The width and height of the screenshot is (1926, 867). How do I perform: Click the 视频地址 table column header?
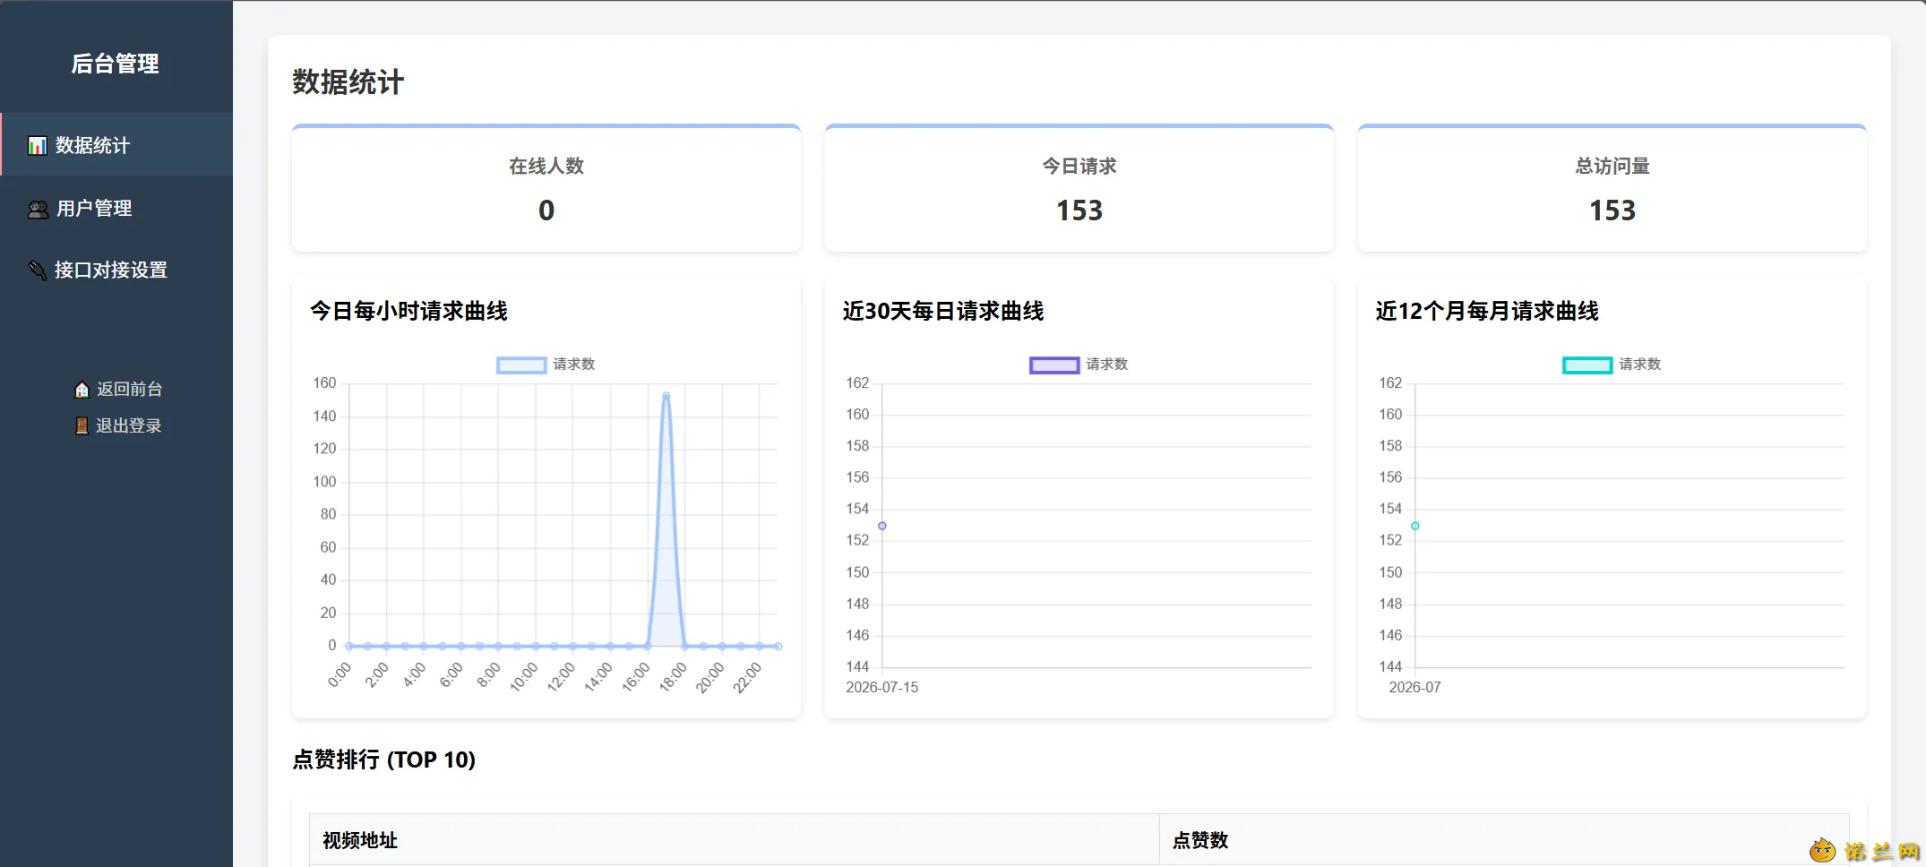pyautogui.click(x=735, y=840)
